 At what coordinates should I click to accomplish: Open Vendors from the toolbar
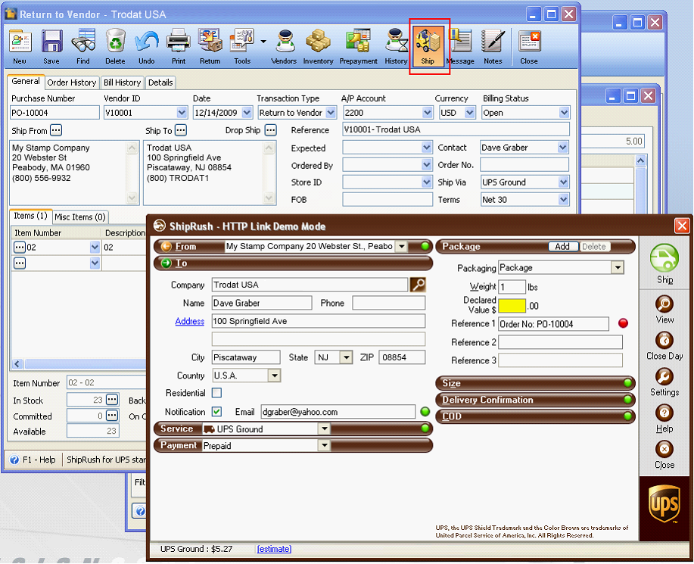(x=284, y=46)
